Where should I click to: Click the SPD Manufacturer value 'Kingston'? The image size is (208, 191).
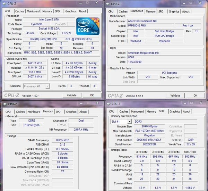(x=149, y=135)
